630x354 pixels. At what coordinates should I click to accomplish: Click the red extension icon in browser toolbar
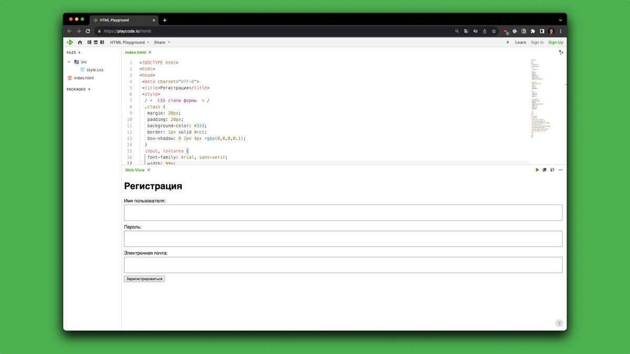tap(506, 31)
